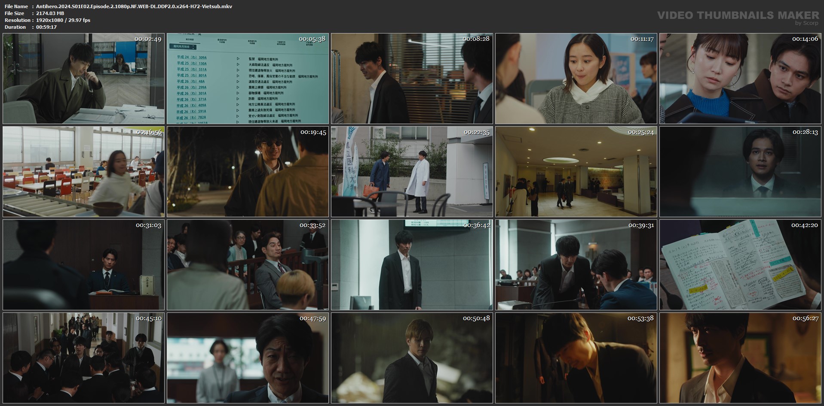Click the duration value 00:59:17
This screenshot has height=406, width=824.
coord(46,27)
